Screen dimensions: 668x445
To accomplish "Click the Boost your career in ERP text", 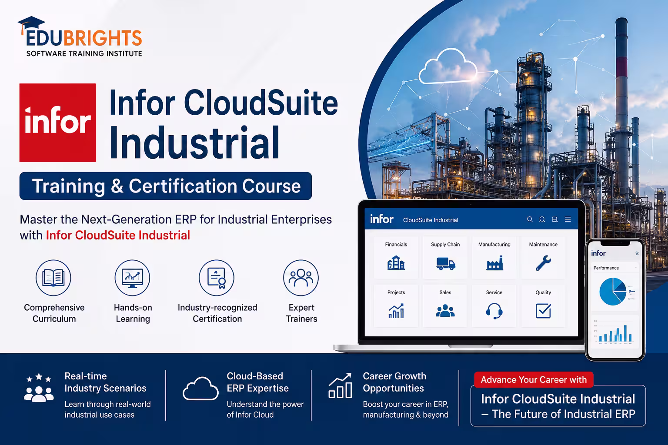I will pyautogui.click(x=405, y=409).
